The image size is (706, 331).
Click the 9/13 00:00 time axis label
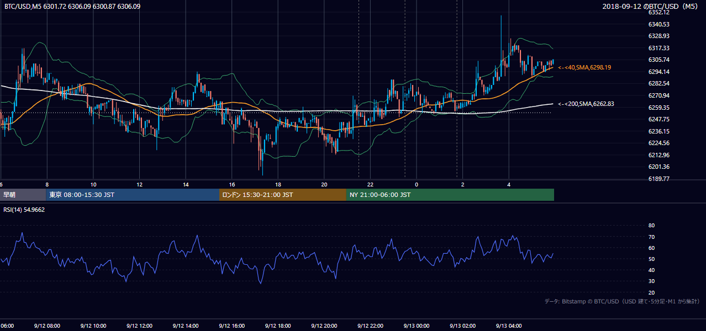pos(416,326)
